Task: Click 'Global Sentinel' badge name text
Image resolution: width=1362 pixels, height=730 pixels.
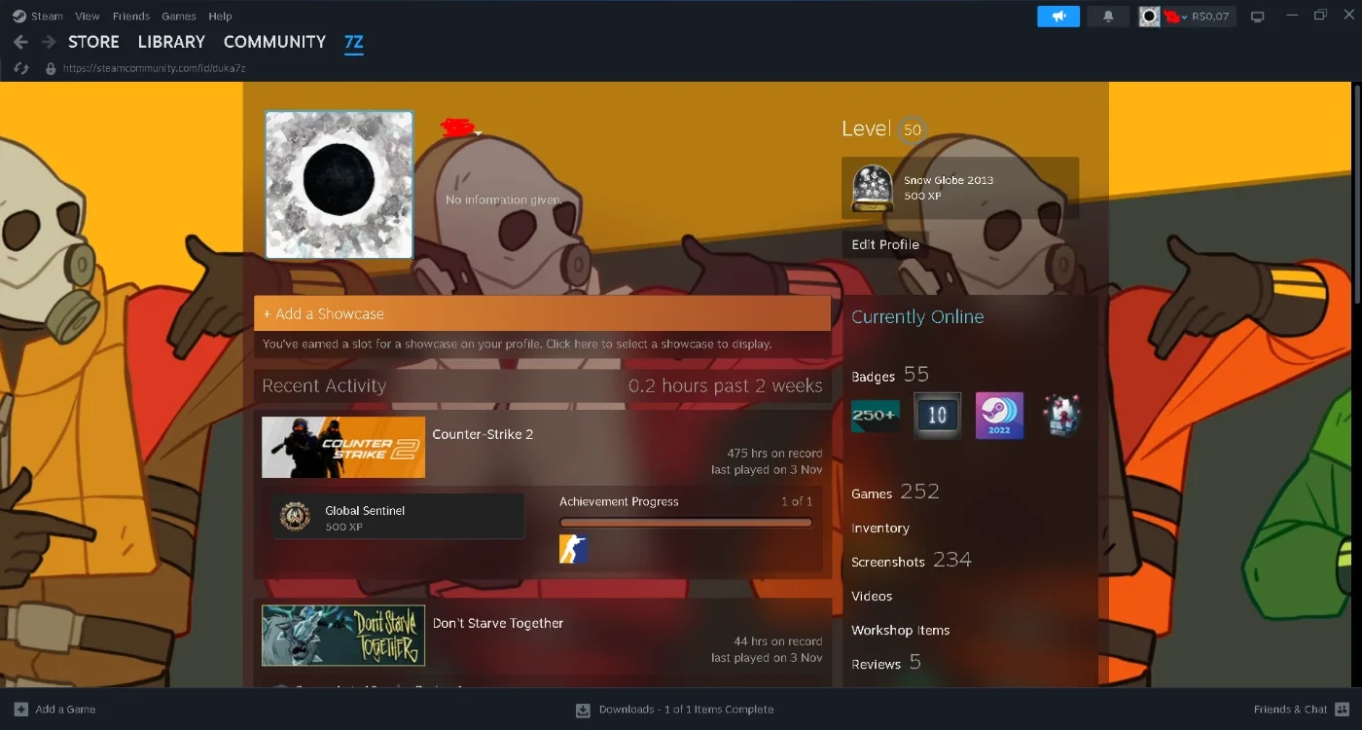Action: pos(365,510)
